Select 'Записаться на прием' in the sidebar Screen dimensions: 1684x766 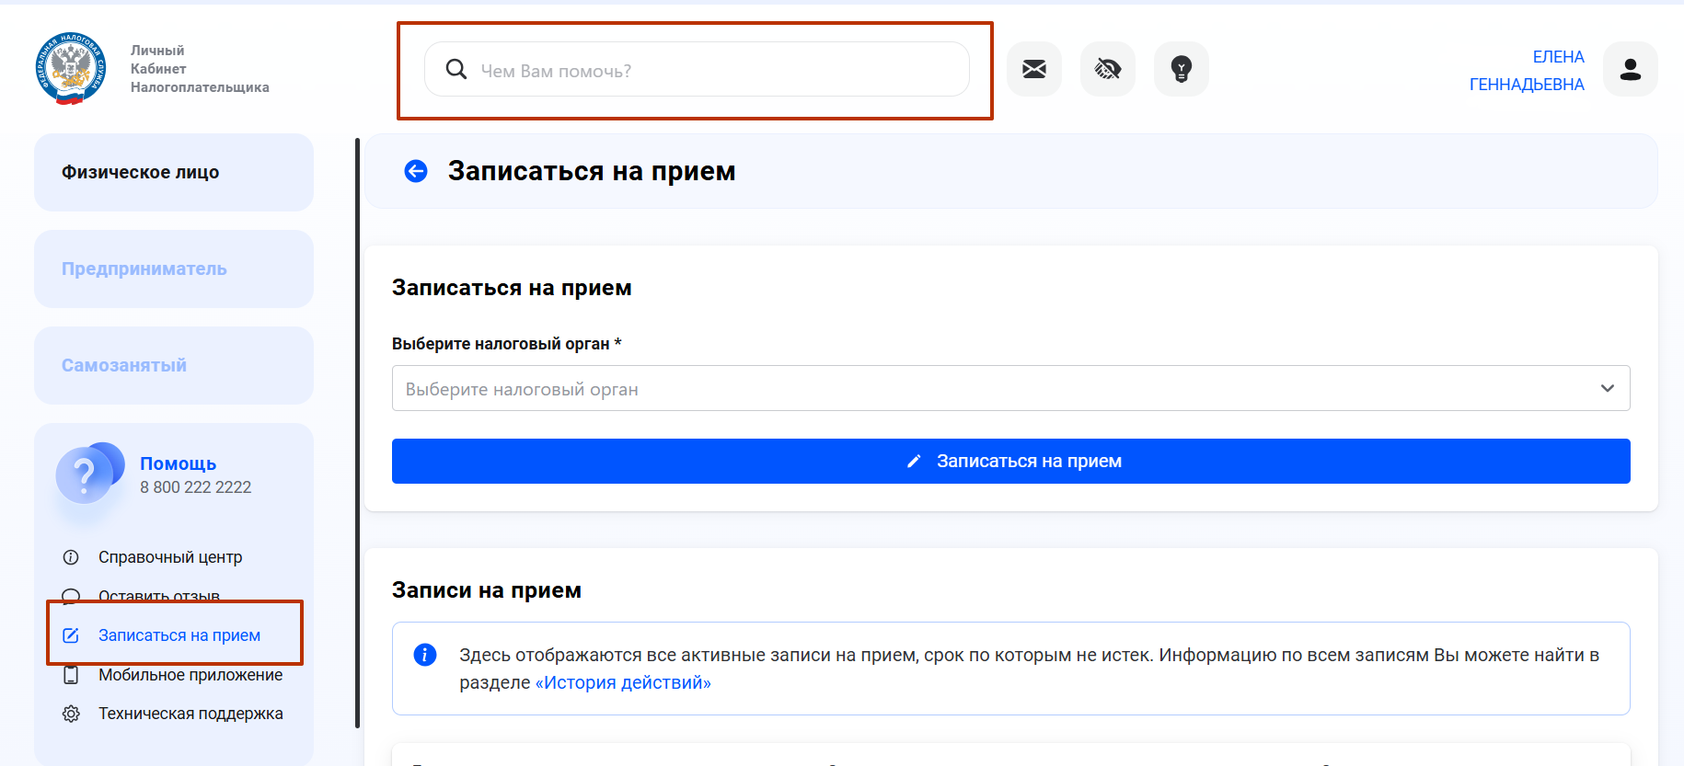pyautogui.click(x=179, y=635)
